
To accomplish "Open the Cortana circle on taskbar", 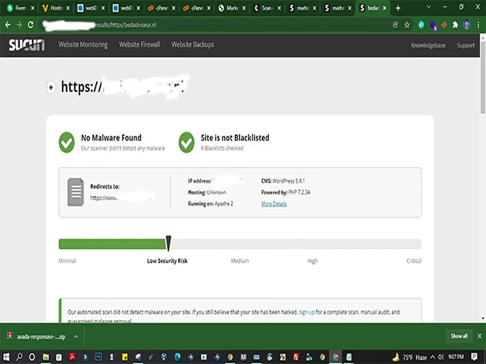I will point(32,357).
